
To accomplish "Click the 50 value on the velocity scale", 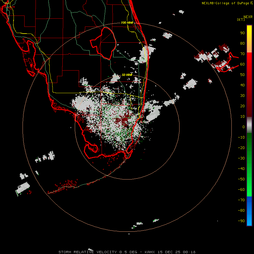I will point(242,75).
